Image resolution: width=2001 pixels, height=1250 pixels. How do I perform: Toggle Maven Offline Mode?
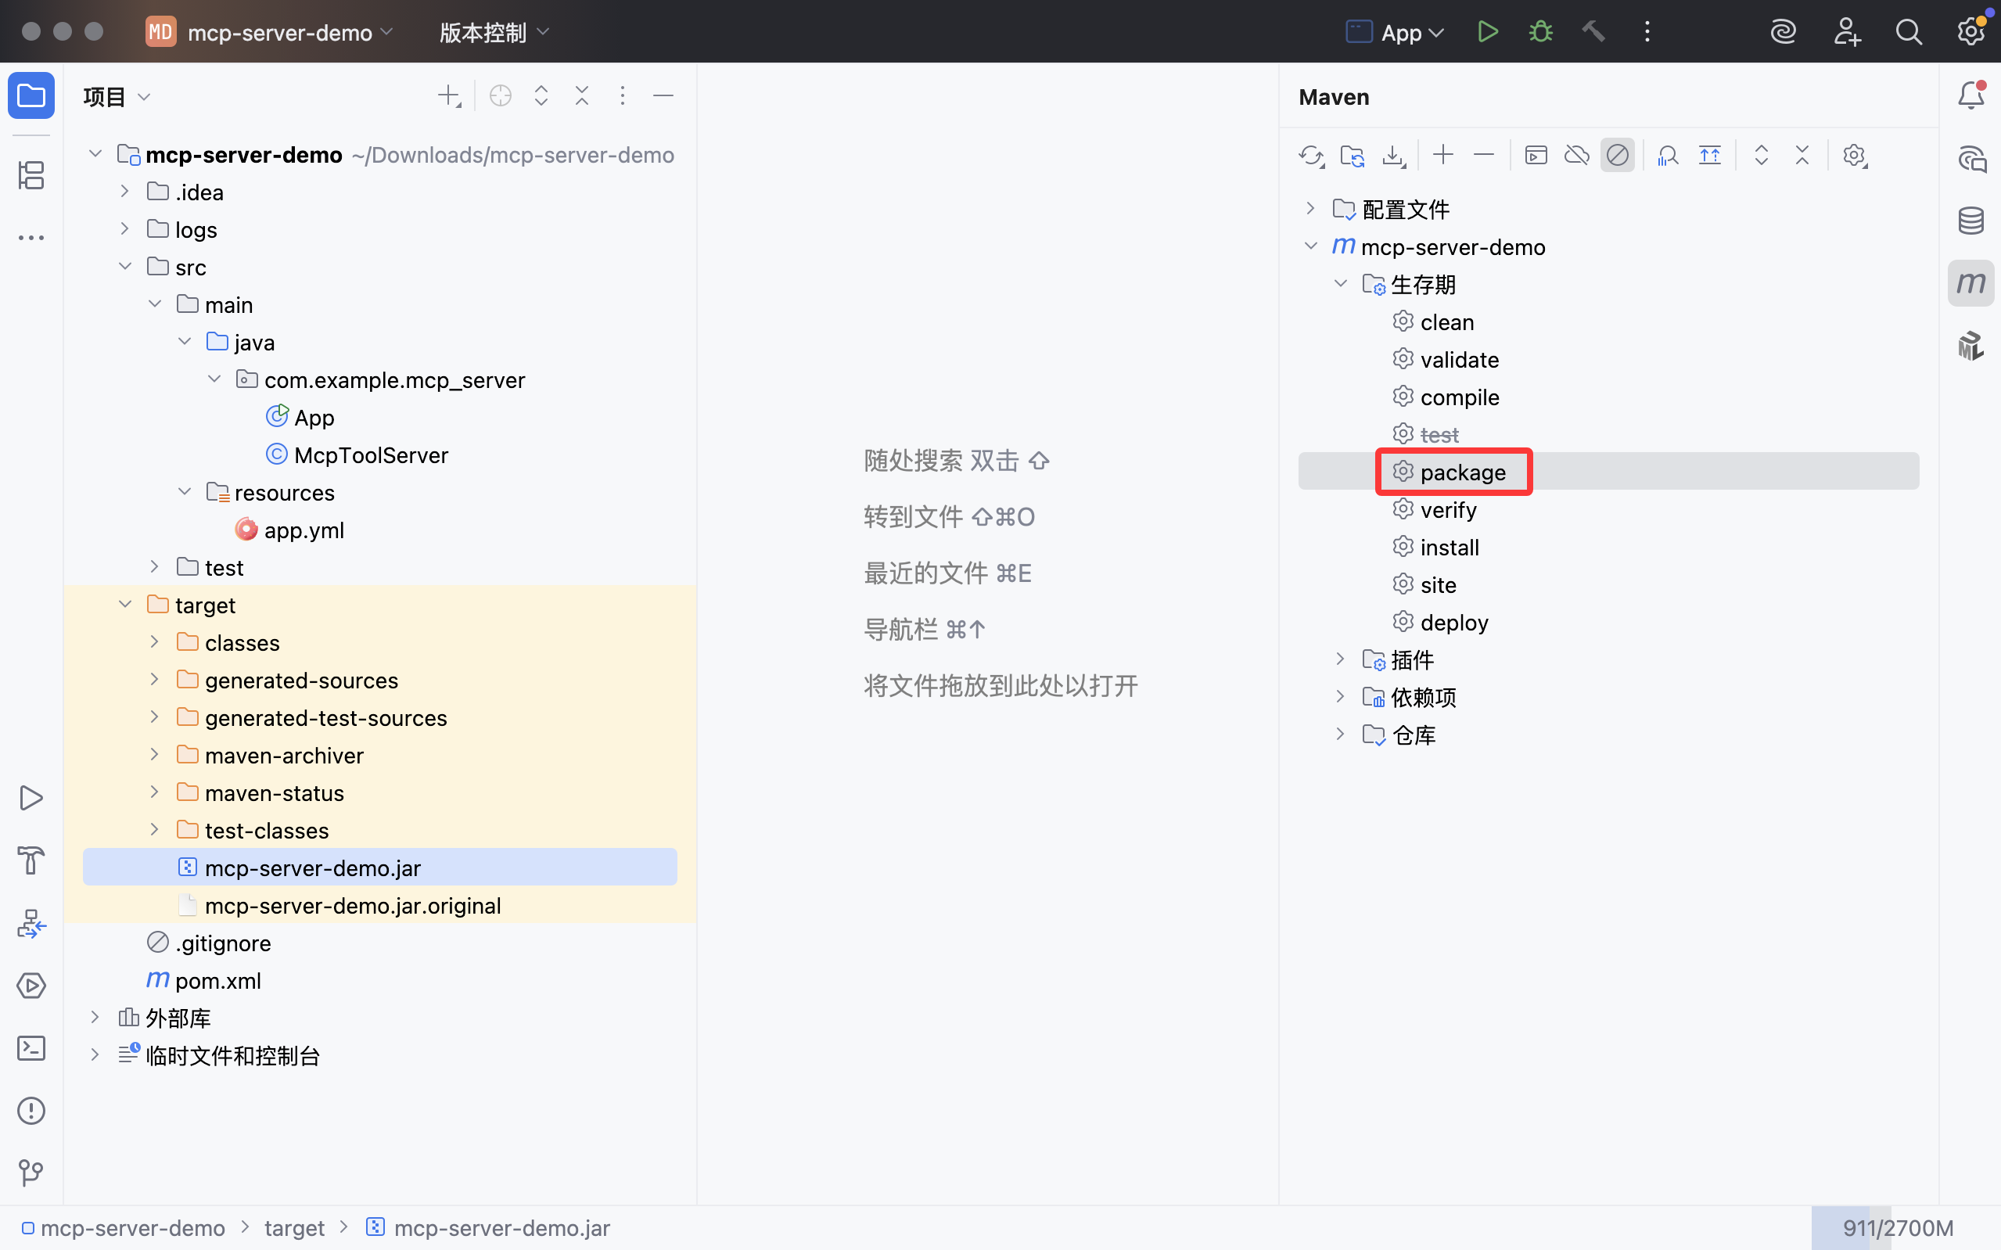tap(1576, 156)
